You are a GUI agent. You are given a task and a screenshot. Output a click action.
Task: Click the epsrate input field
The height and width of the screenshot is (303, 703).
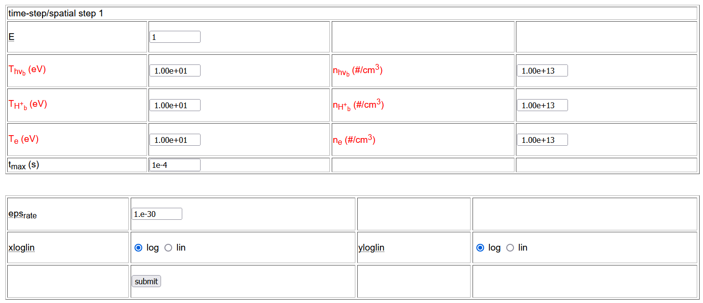[x=157, y=214]
